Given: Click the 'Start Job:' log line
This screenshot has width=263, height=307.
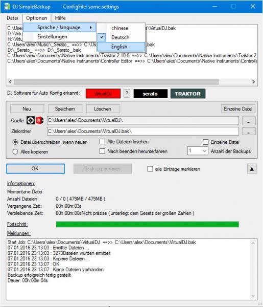Looking at the screenshot, I should [x=102, y=242].
